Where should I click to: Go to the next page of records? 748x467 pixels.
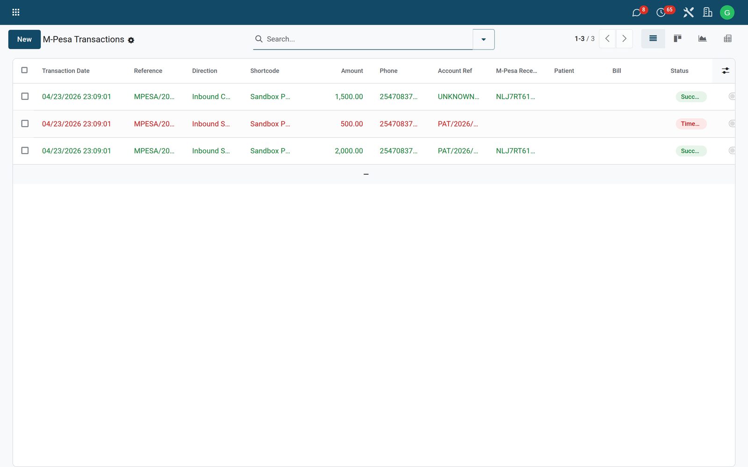[624, 39]
